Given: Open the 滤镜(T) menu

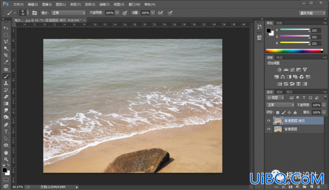Looking at the screenshot, I should click(104, 4).
